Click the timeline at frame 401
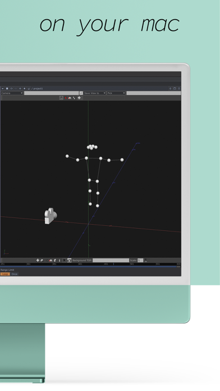This screenshot has width=220, height=391. [80, 264]
